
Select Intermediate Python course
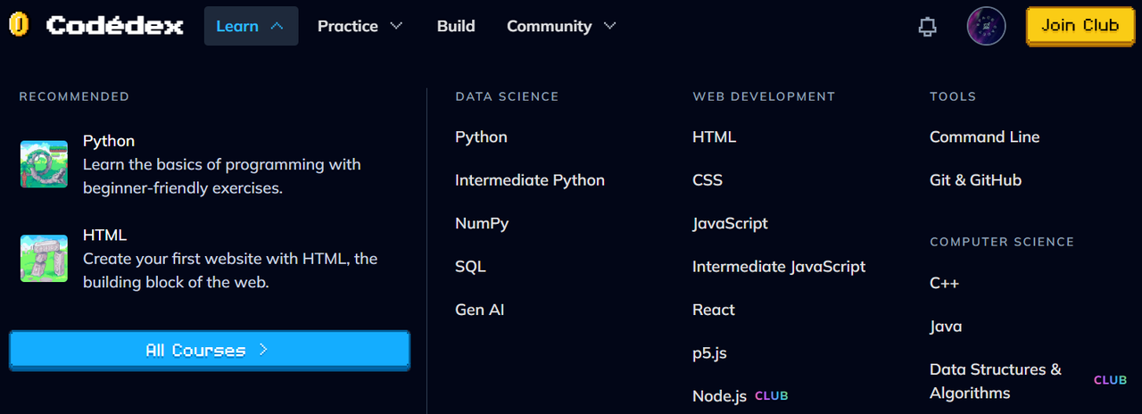pos(530,180)
